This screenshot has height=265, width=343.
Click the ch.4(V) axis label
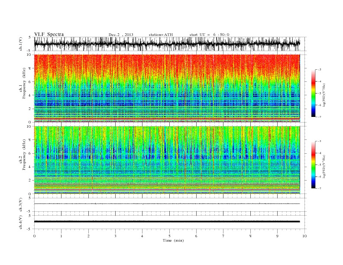(21, 222)
